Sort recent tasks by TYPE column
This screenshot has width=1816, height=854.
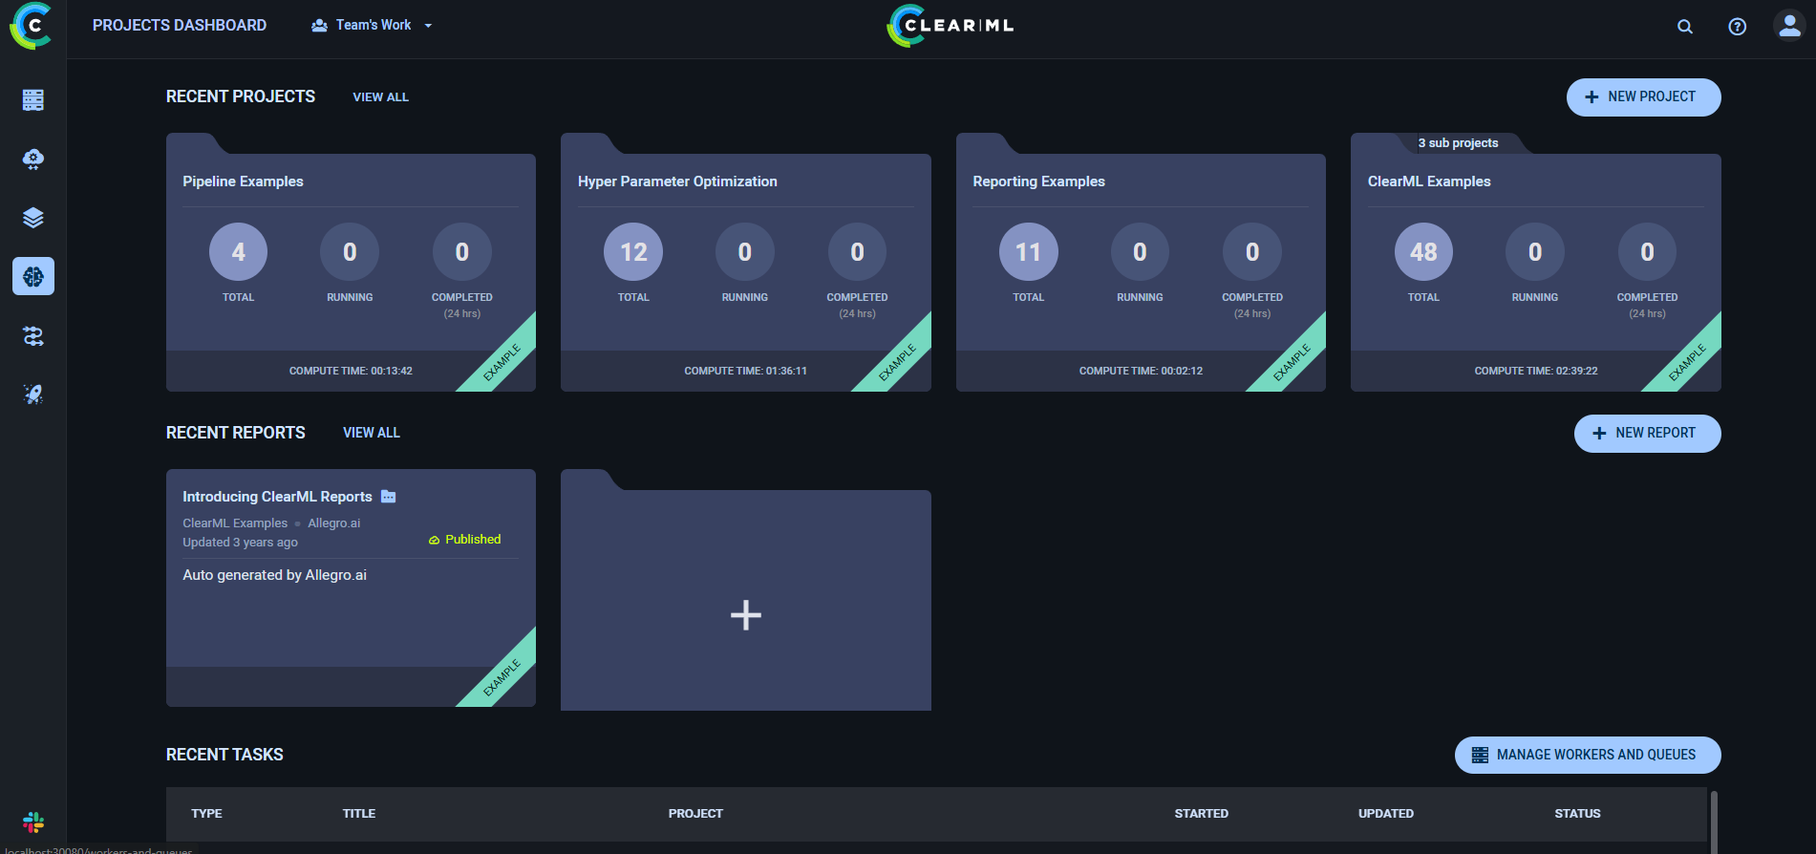click(206, 814)
